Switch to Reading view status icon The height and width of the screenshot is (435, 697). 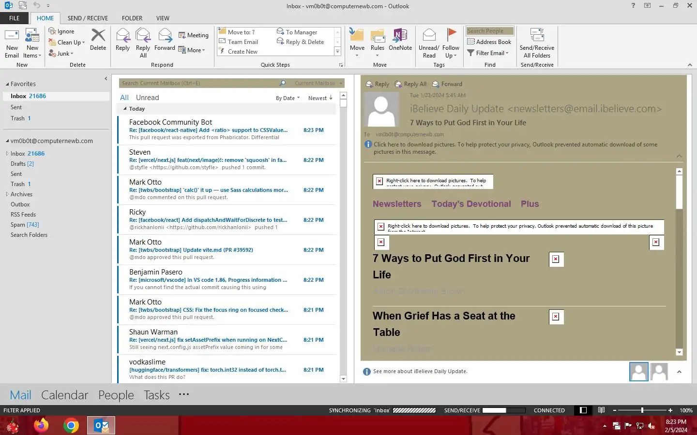[x=601, y=410]
